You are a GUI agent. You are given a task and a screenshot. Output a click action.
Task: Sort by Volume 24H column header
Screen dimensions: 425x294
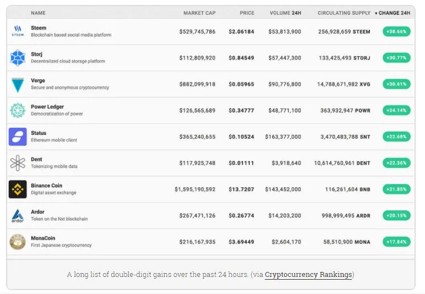pos(285,13)
